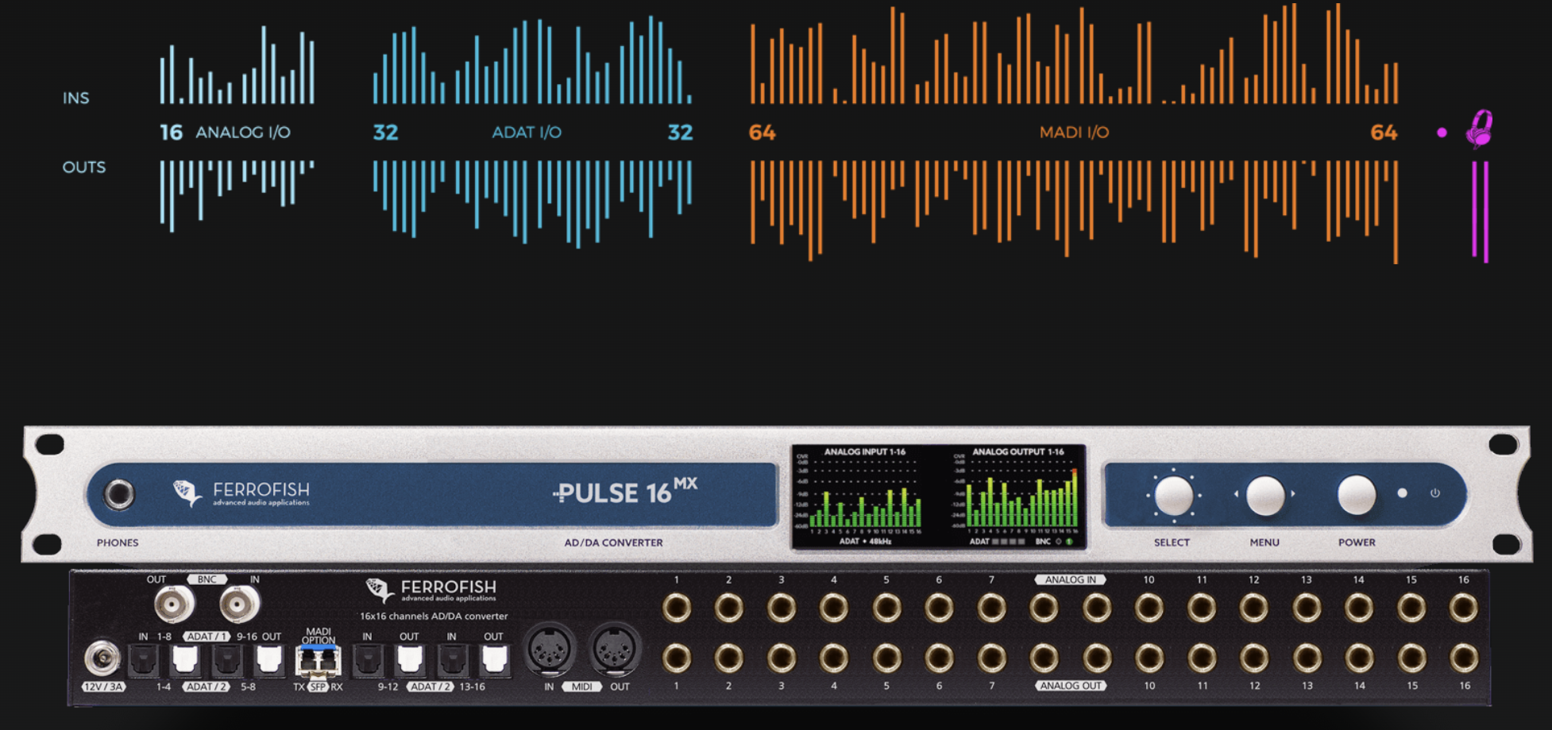The height and width of the screenshot is (730, 1552).
Task: Click the magenta dot beside the headphones
Action: click(1442, 133)
